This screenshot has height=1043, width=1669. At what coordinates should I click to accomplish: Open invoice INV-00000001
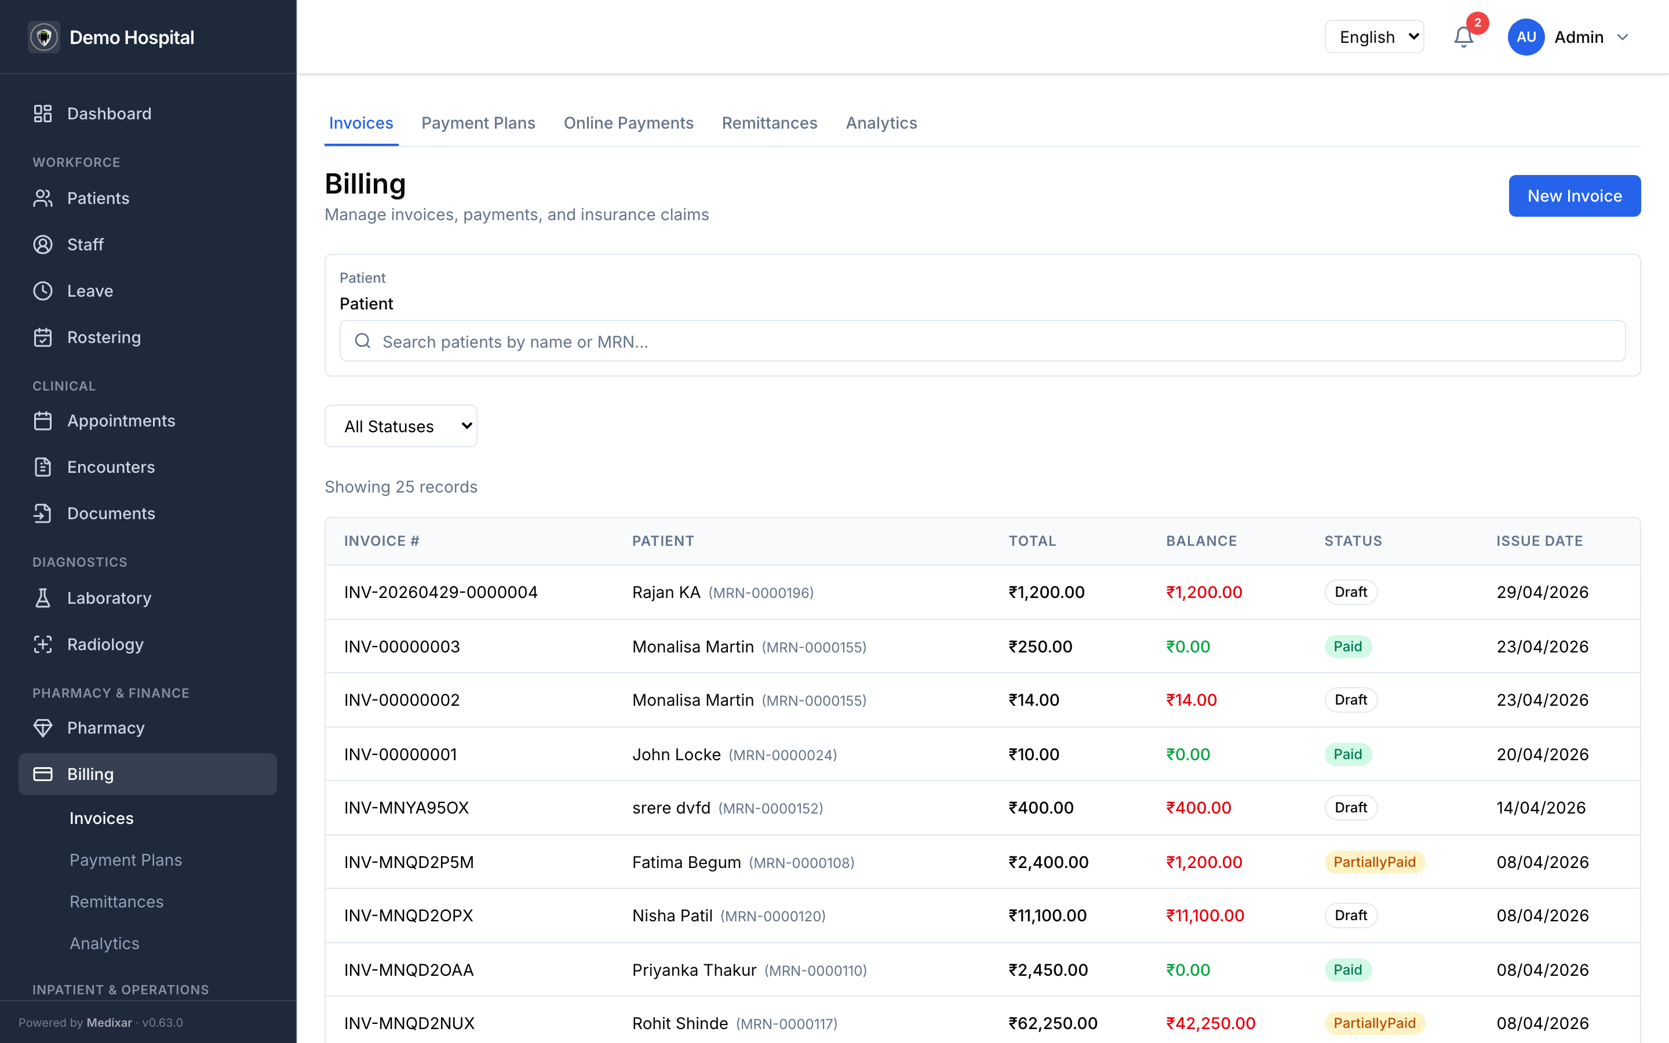click(x=400, y=754)
